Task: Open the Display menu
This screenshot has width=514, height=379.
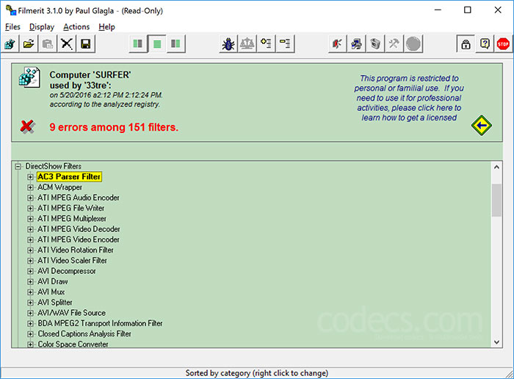Action: pyautogui.click(x=42, y=27)
